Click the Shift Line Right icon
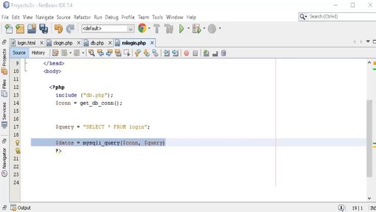Screen dimensions: 376x212 (175, 53)
